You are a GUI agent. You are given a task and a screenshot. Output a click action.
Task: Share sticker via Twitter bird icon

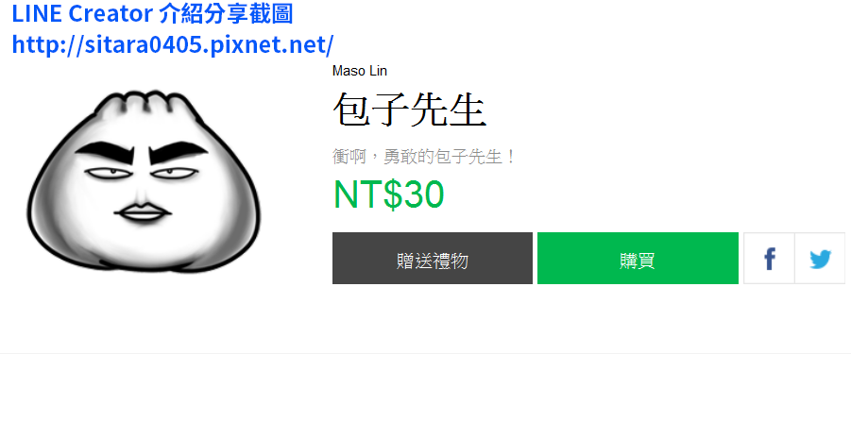(x=820, y=258)
